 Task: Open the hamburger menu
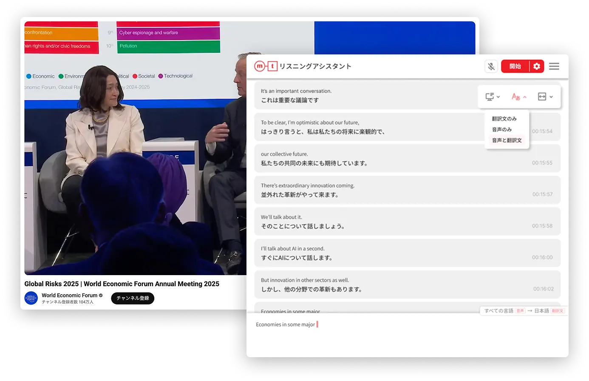[554, 66]
